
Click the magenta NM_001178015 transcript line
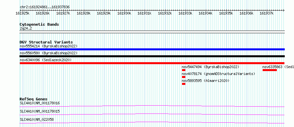[x=152, y=114]
